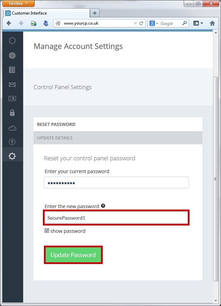Click the current password input field
This screenshot has width=221, height=306.
coord(116,182)
